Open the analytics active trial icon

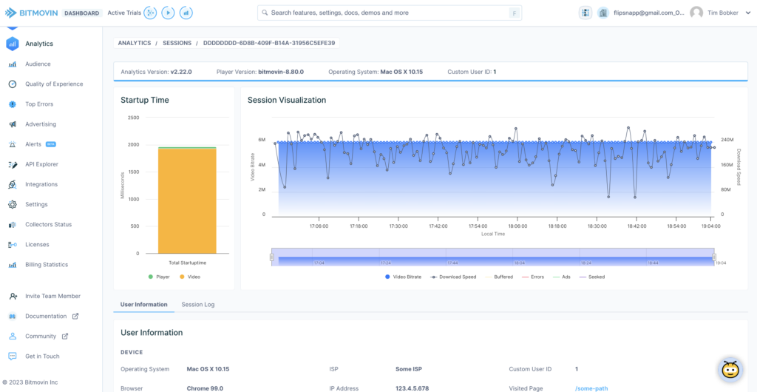[x=186, y=13]
